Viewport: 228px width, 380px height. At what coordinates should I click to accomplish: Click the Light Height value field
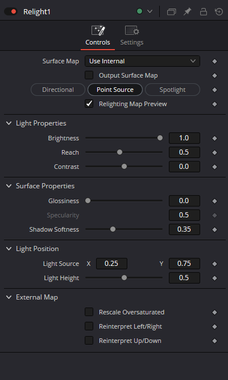(184, 278)
